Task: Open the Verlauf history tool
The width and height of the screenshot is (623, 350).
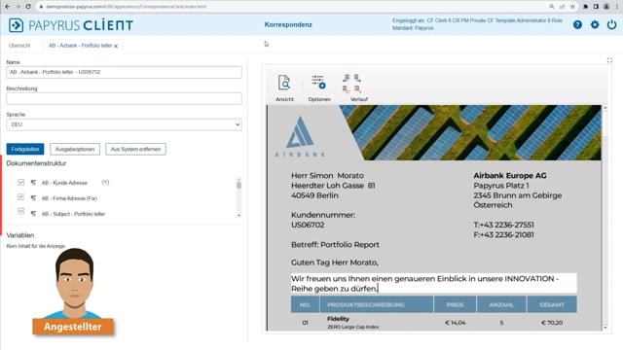Action: click(x=353, y=88)
